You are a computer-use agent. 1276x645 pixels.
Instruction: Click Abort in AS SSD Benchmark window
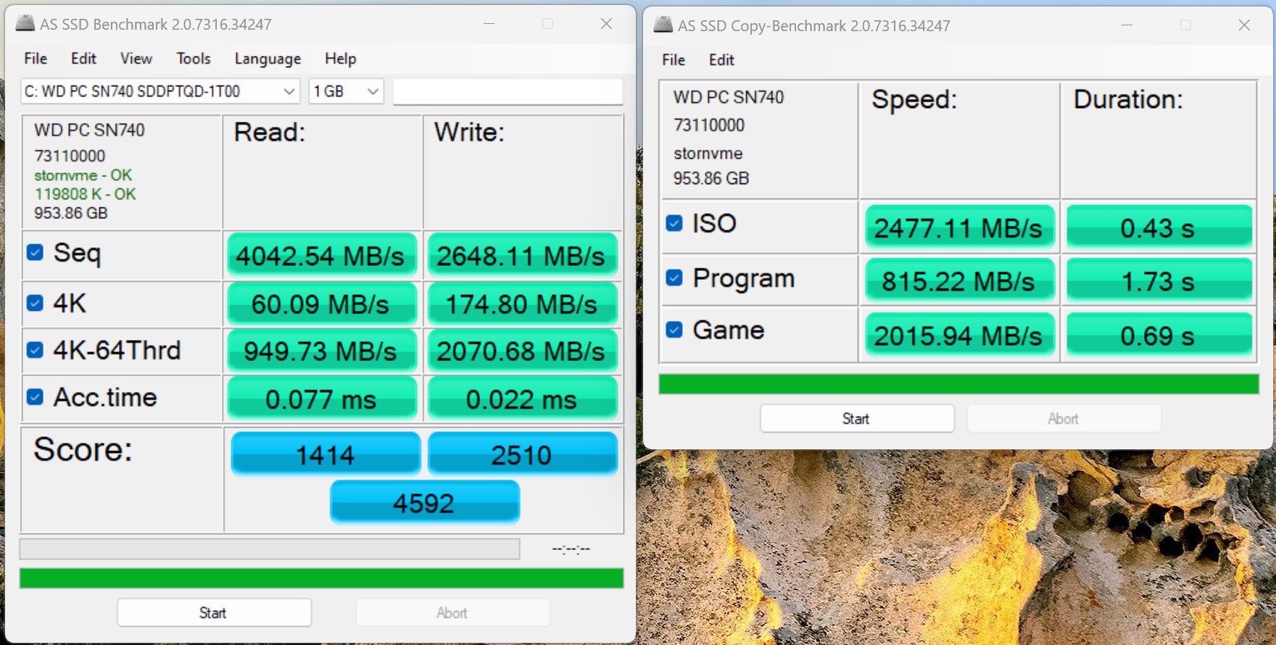(x=452, y=612)
